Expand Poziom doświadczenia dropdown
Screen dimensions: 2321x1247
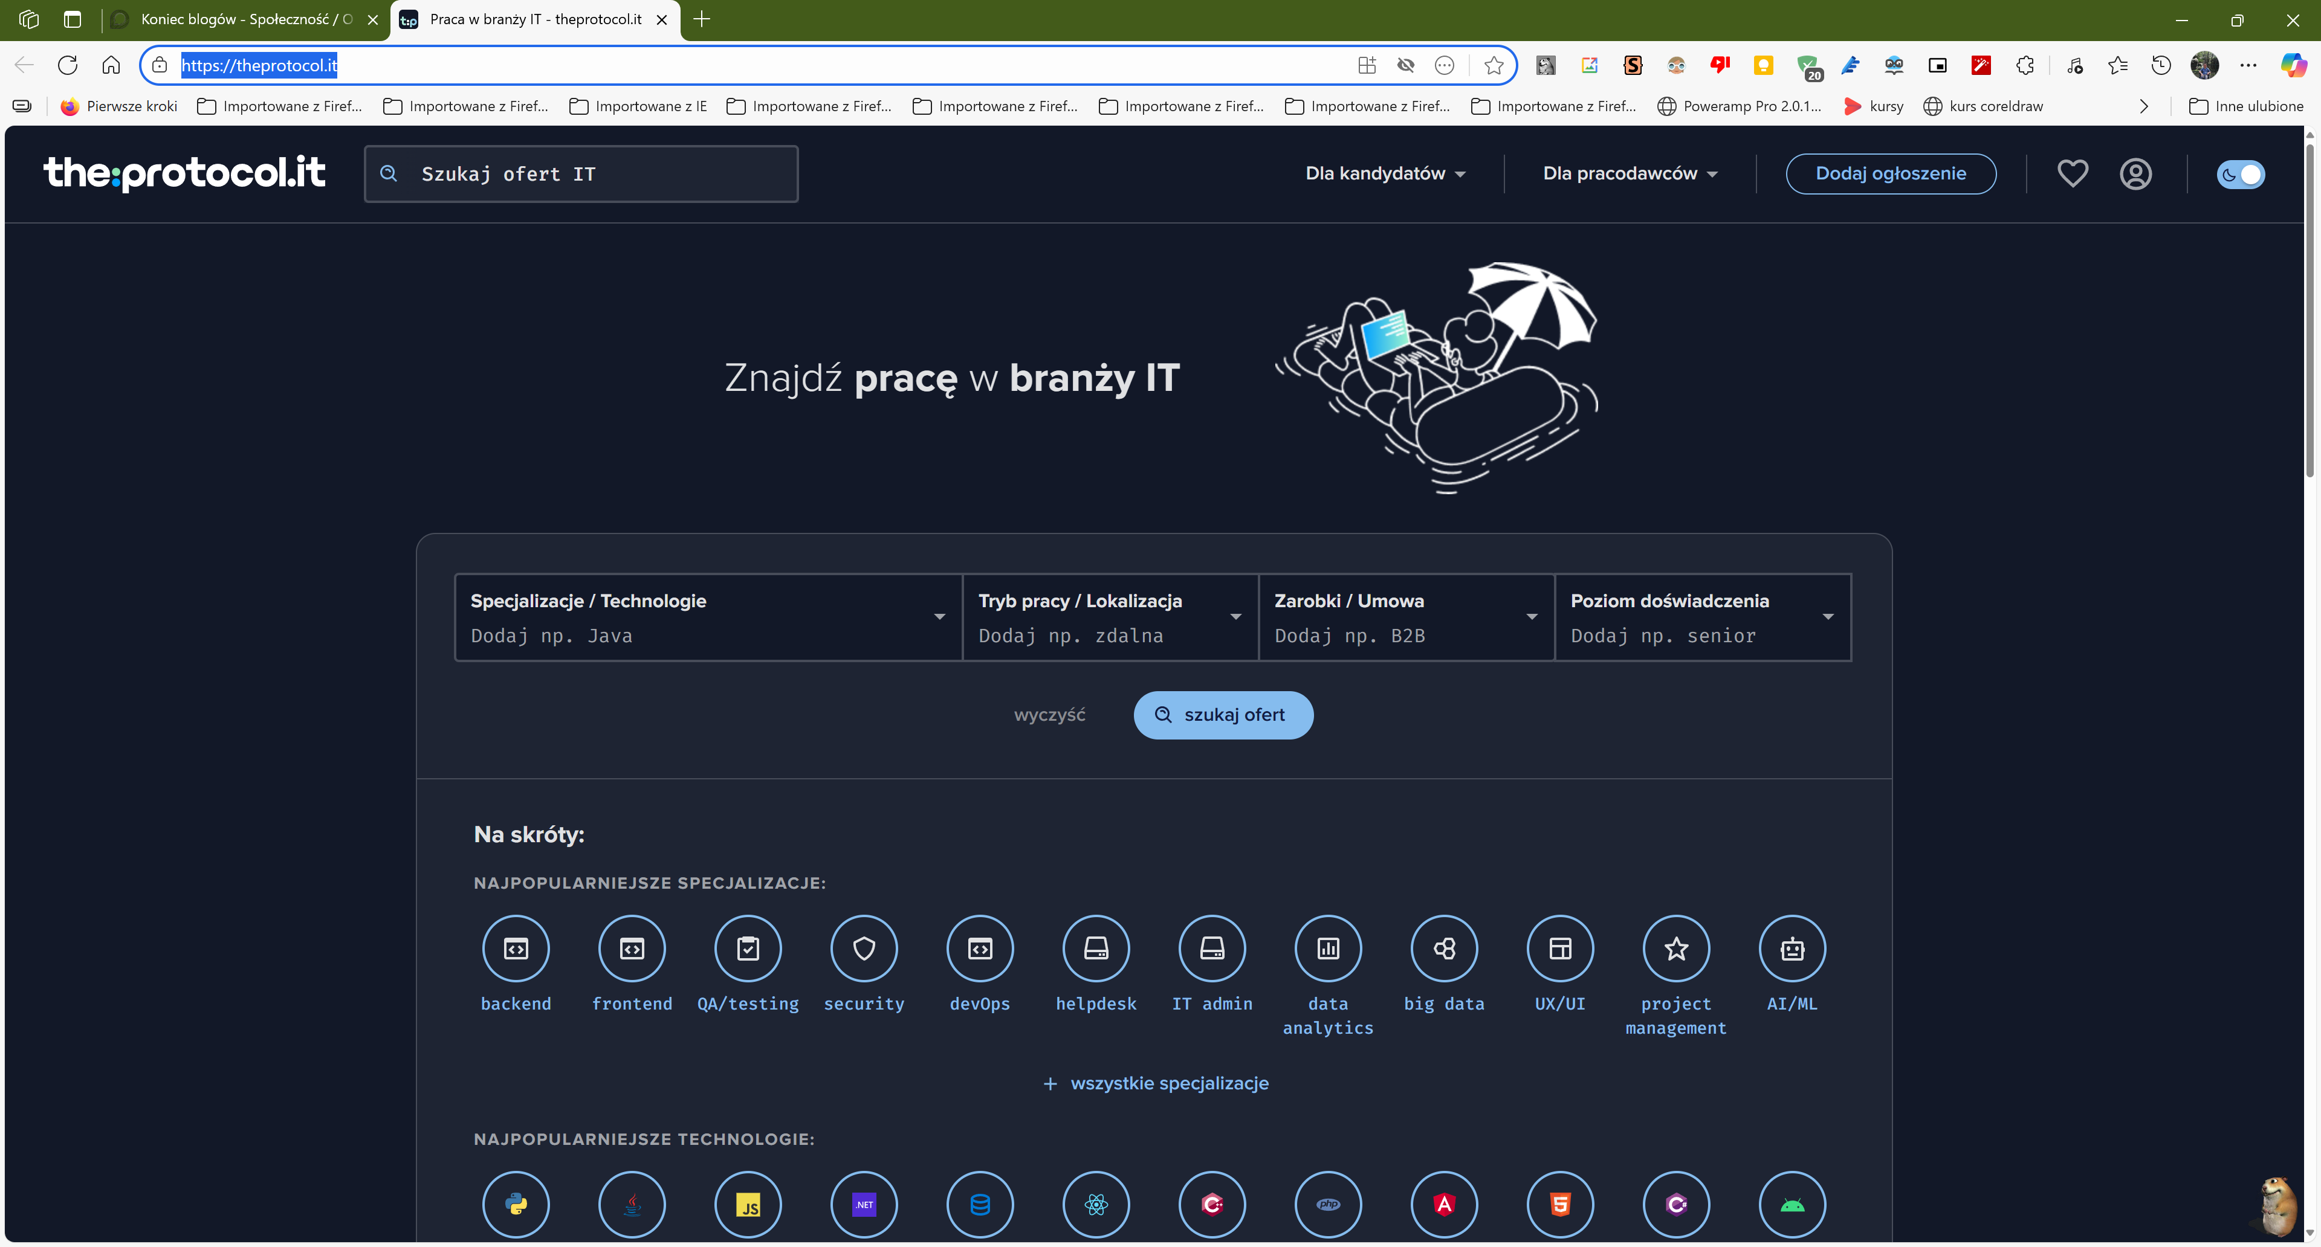(x=1703, y=617)
